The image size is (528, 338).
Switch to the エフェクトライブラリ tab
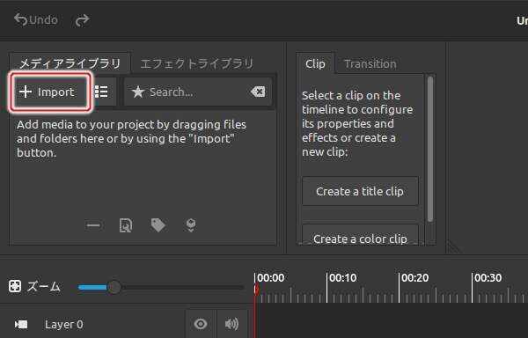pyautogui.click(x=196, y=63)
